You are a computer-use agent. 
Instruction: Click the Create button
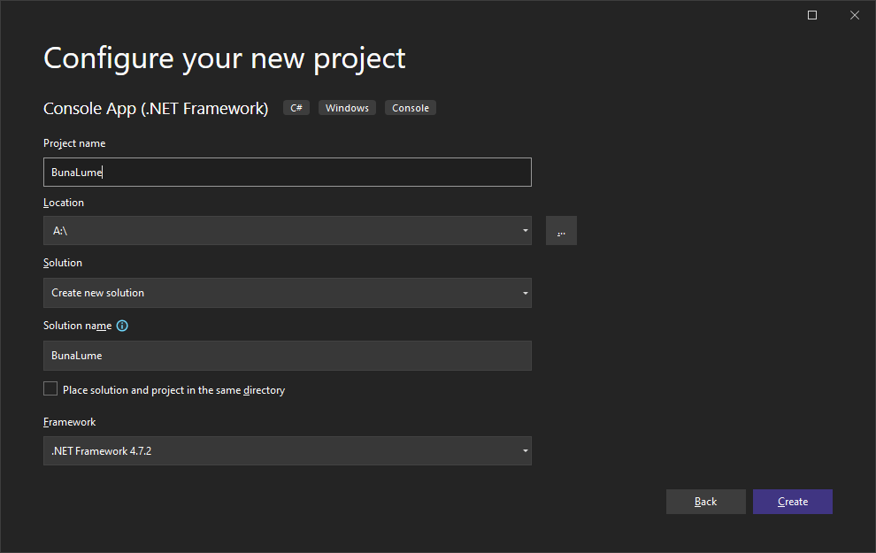[792, 502]
